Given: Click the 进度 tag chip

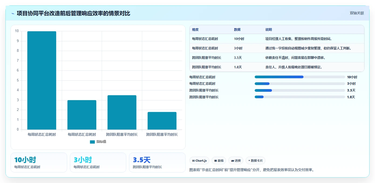Looking at the screenshot, I should pyautogui.click(x=236, y=161).
